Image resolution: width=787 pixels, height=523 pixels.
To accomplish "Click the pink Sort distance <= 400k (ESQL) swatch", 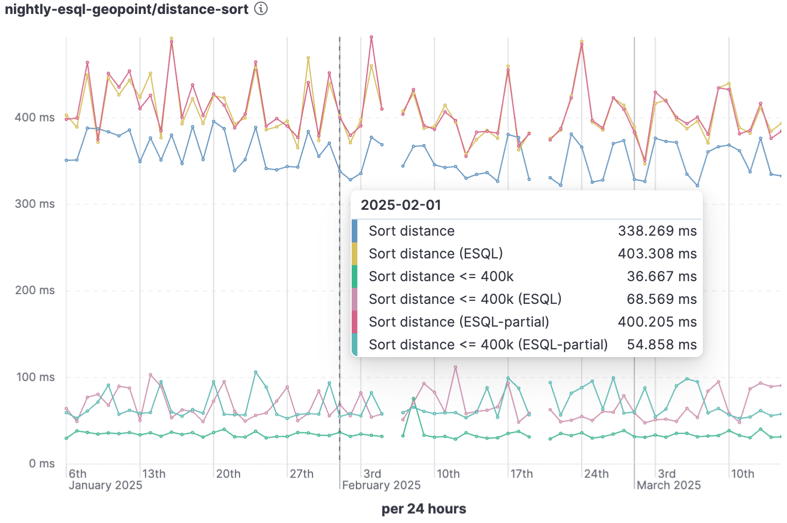I will (x=356, y=299).
